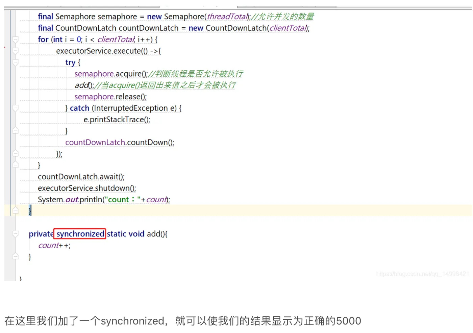
Task: Click the 'semaphore.release();' statement
Action: click(x=110, y=97)
